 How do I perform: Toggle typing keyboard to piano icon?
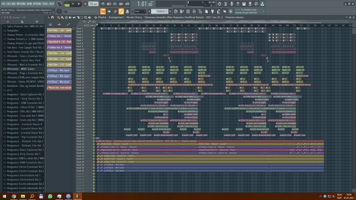tap(103, 12)
